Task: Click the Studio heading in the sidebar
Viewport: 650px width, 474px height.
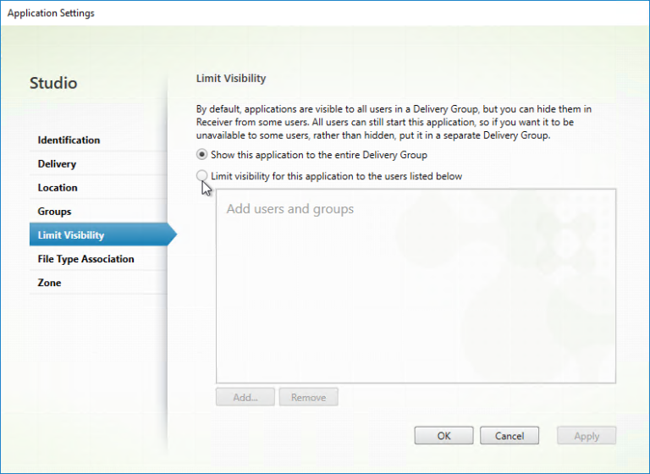Action: (x=53, y=83)
